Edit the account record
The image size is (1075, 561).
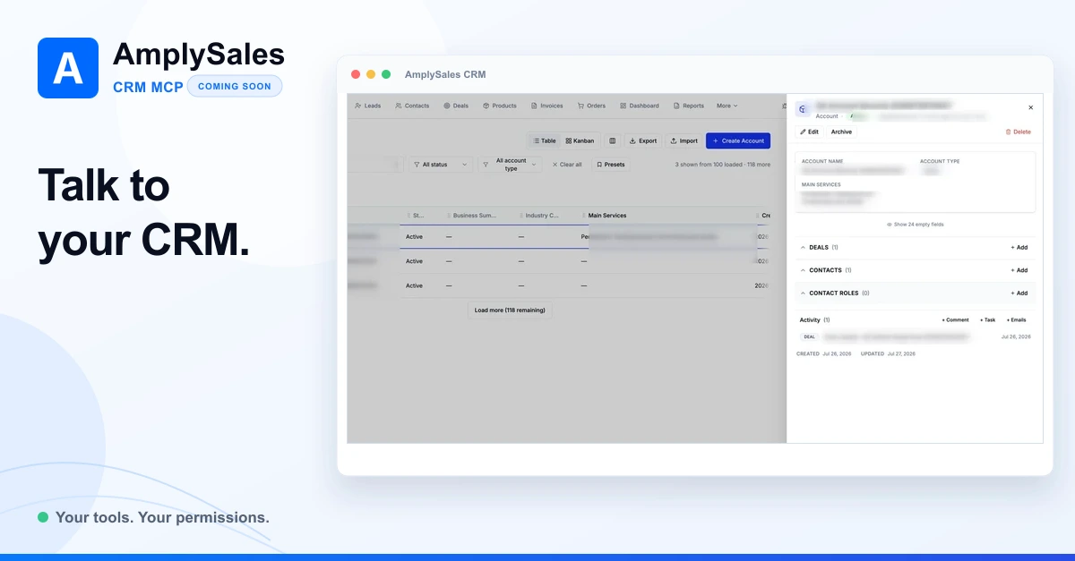(x=809, y=132)
